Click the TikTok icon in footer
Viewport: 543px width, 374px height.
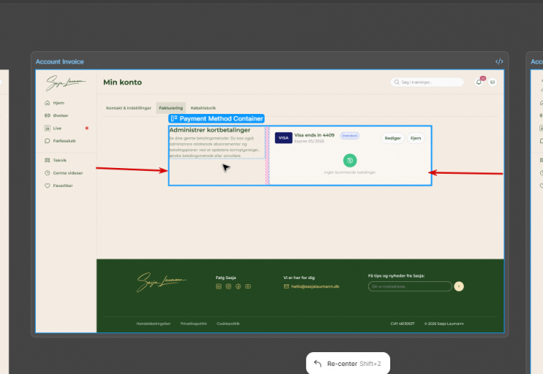click(x=238, y=286)
